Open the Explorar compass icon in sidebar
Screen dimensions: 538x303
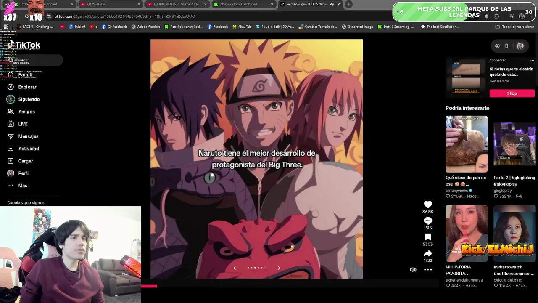(11, 87)
